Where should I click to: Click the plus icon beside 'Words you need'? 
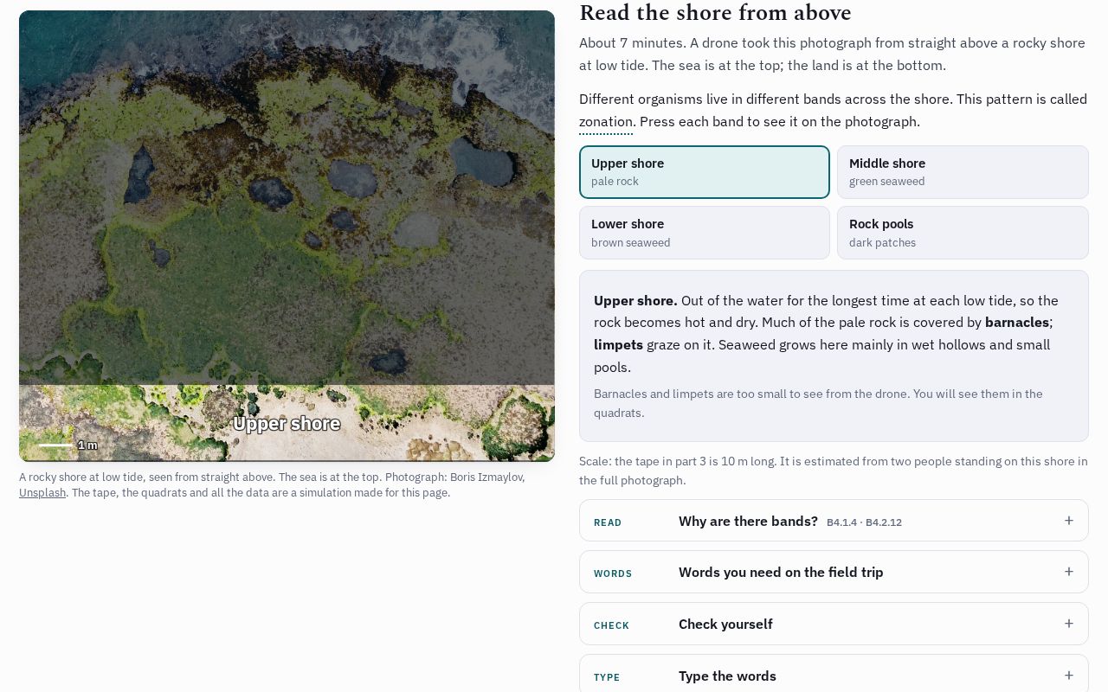1069,572
